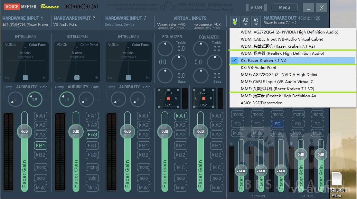Click the M.C. button on the Voicemeeter AUX strip
This screenshot has height=199, width=357.
216,167
